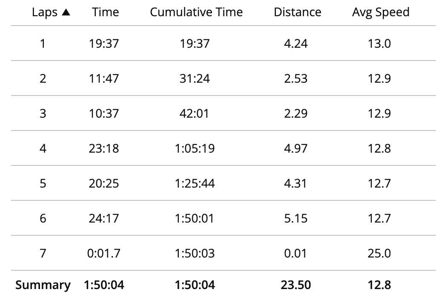Select lap 2 time 11:47
436x301 pixels.
tap(104, 78)
